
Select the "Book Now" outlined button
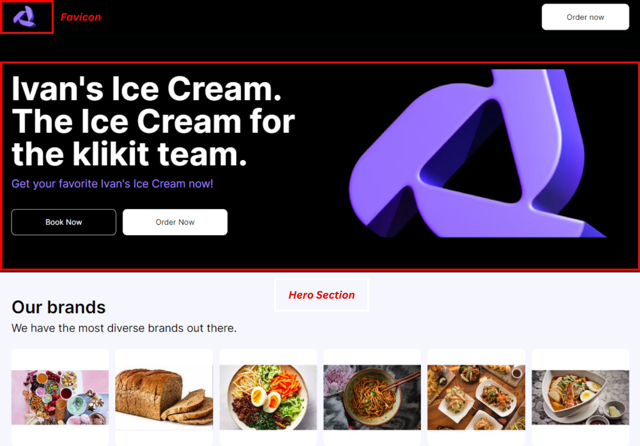pyautogui.click(x=64, y=222)
